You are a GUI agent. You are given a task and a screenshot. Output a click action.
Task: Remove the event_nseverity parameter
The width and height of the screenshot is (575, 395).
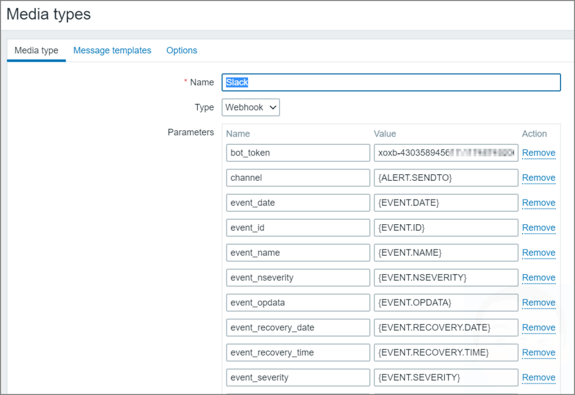pyautogui.click(x=538, y=277)
